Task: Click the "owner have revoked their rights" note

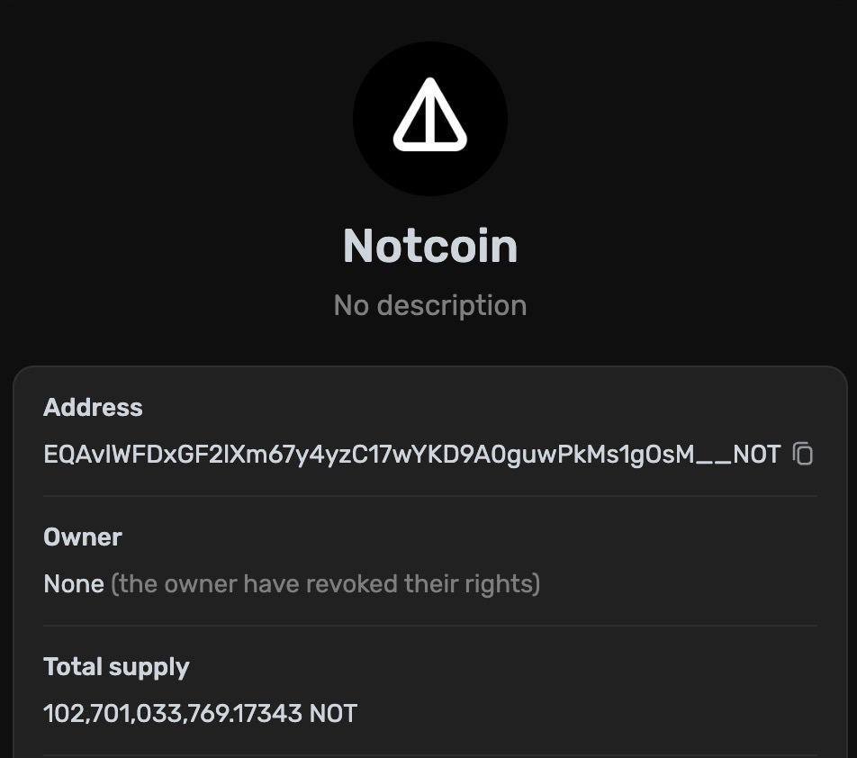Action: click(x=325, y=584)
